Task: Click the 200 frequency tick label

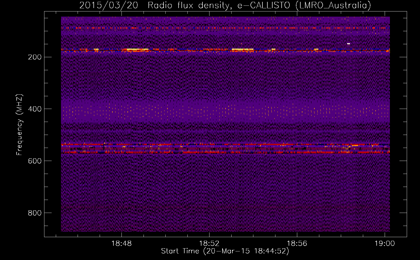Action: click(35, 57)
